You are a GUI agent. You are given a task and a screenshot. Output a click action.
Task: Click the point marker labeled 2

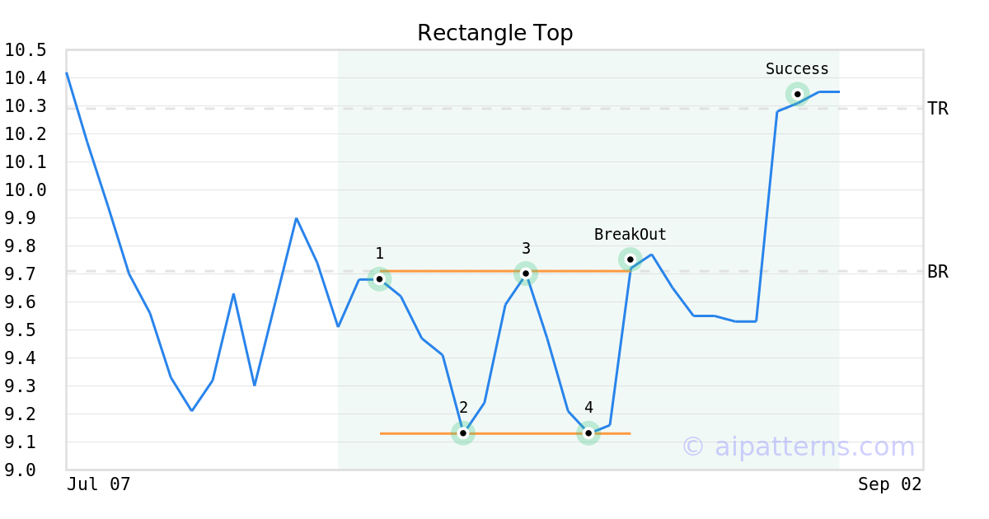[x=463, y=432]
